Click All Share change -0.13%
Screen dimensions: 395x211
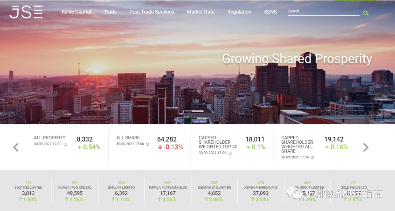coord(170,147)
